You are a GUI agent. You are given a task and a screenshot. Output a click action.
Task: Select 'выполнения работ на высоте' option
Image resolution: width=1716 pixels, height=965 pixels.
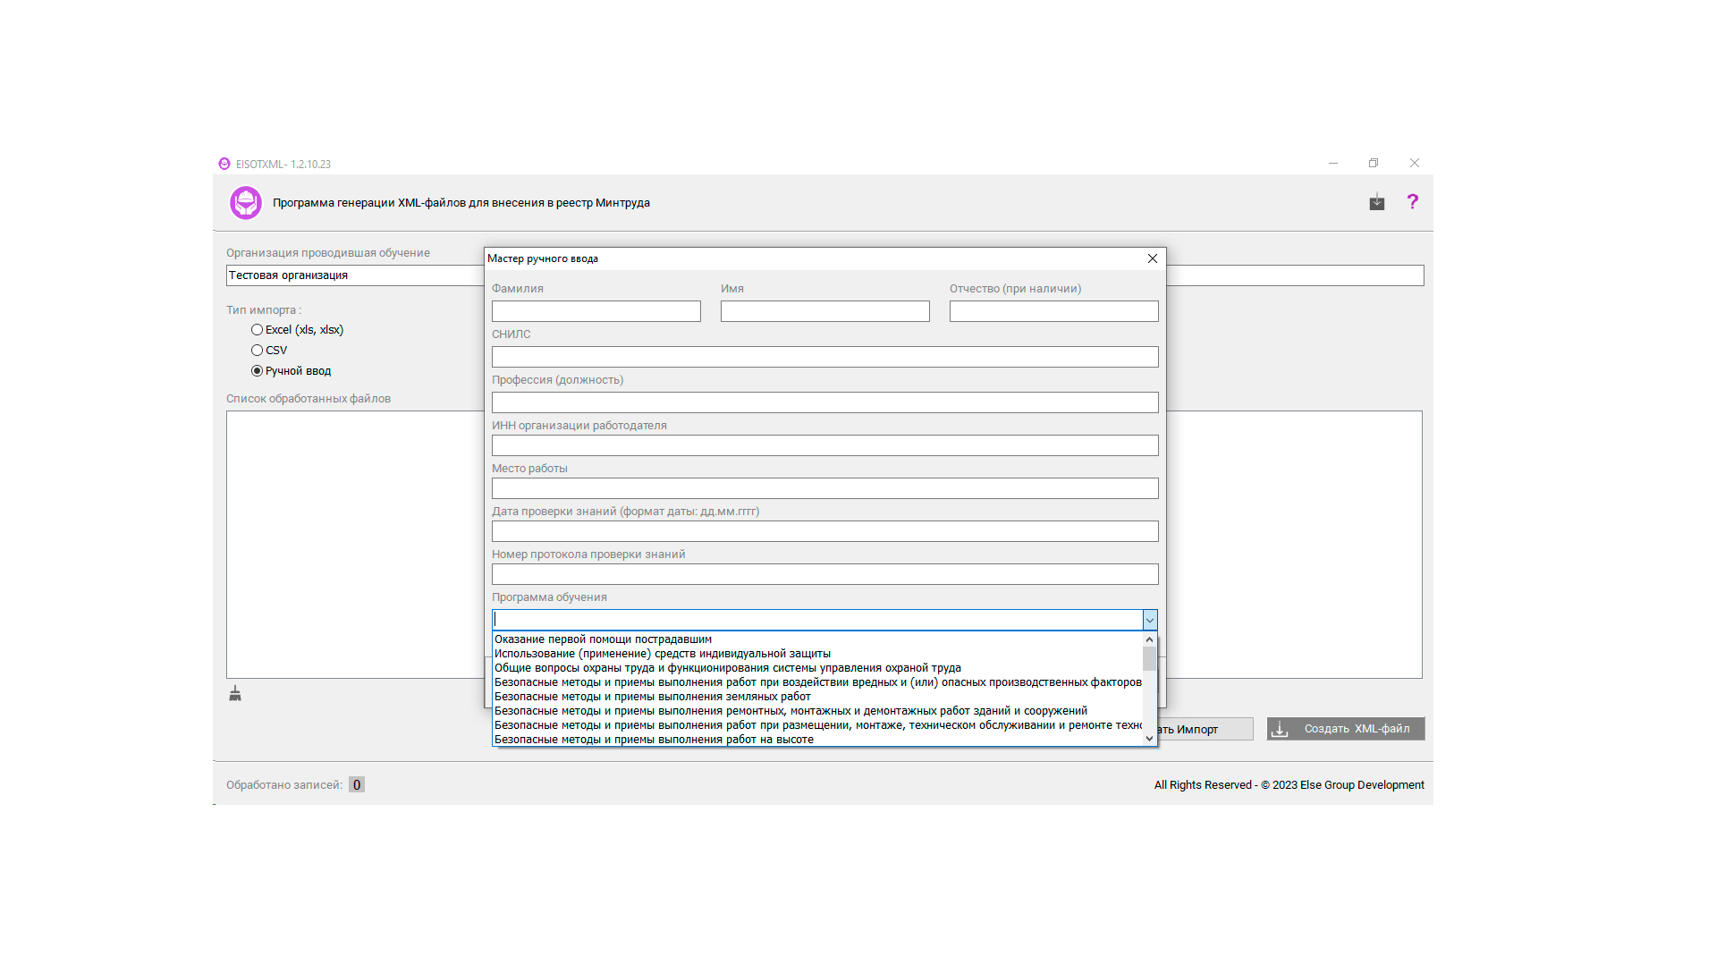(x=817, y=740)
